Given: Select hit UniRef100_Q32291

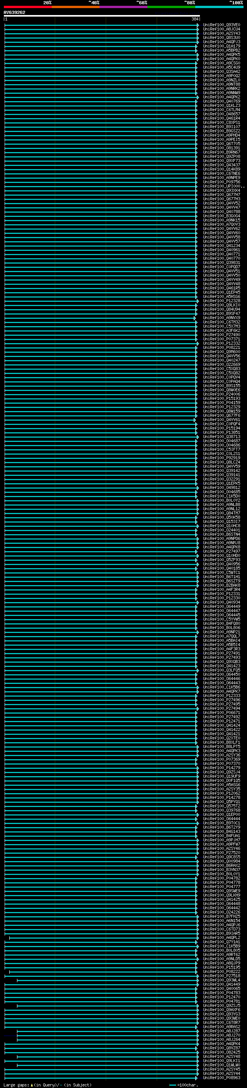Looking at the screenshot, I should click(222, 479).
